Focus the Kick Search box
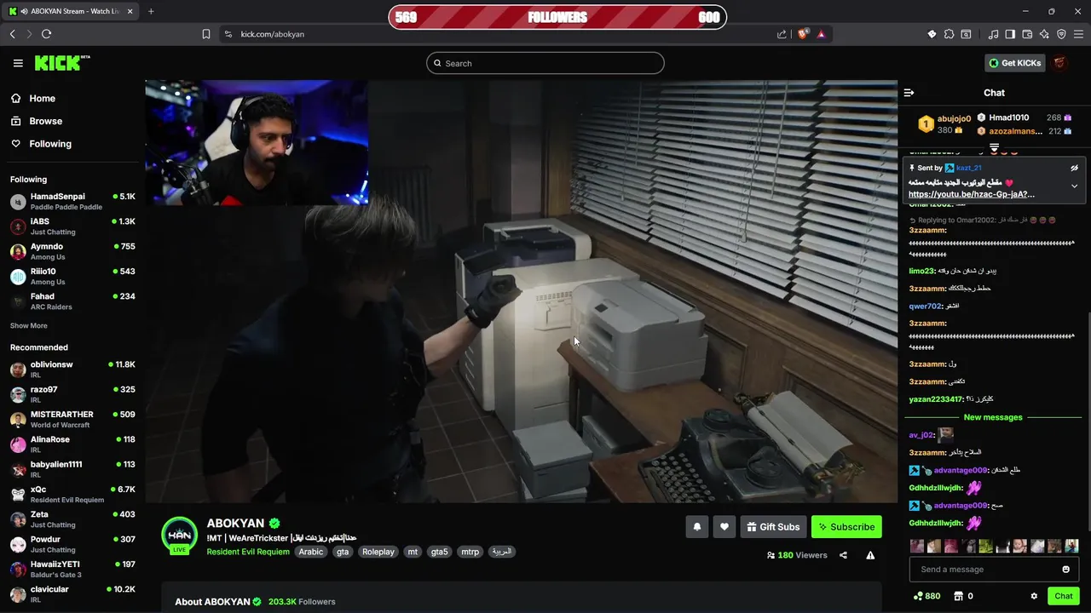This screenshot has height=613, width=1091. pyautogui.click(x=545, y=63)
